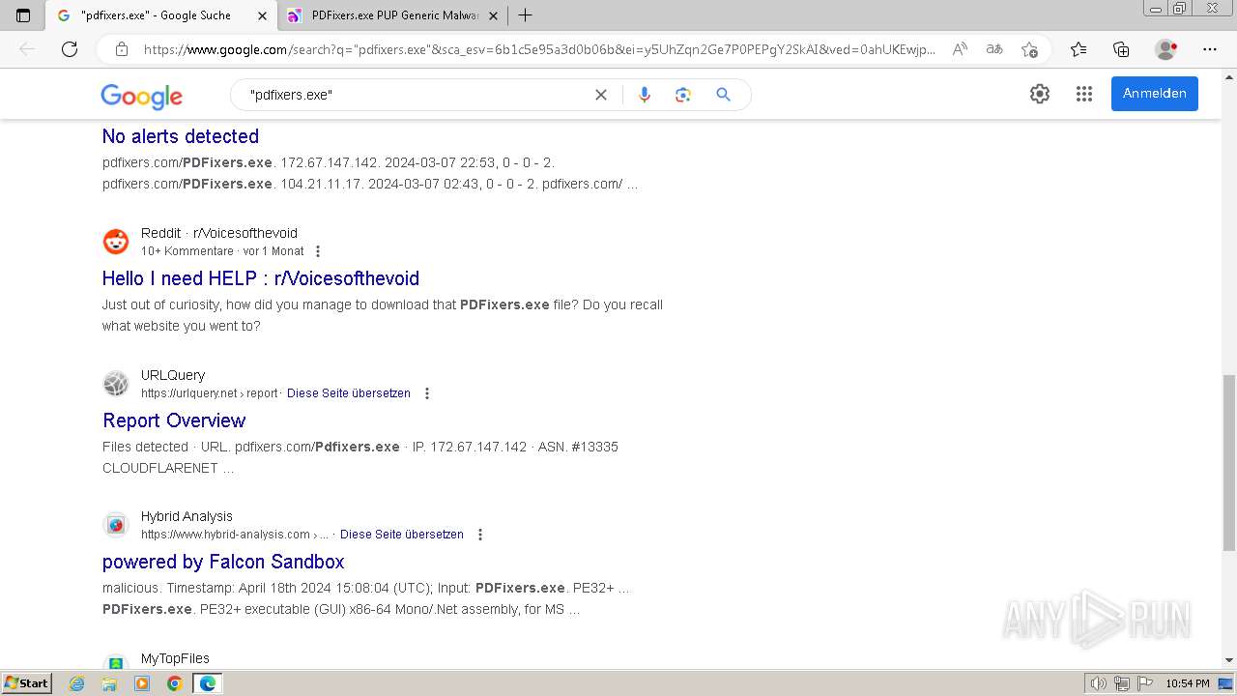Screen dimensions: 1237x696
Task: Open Windows Media Player from taskbar
Action: click(142, 683)
